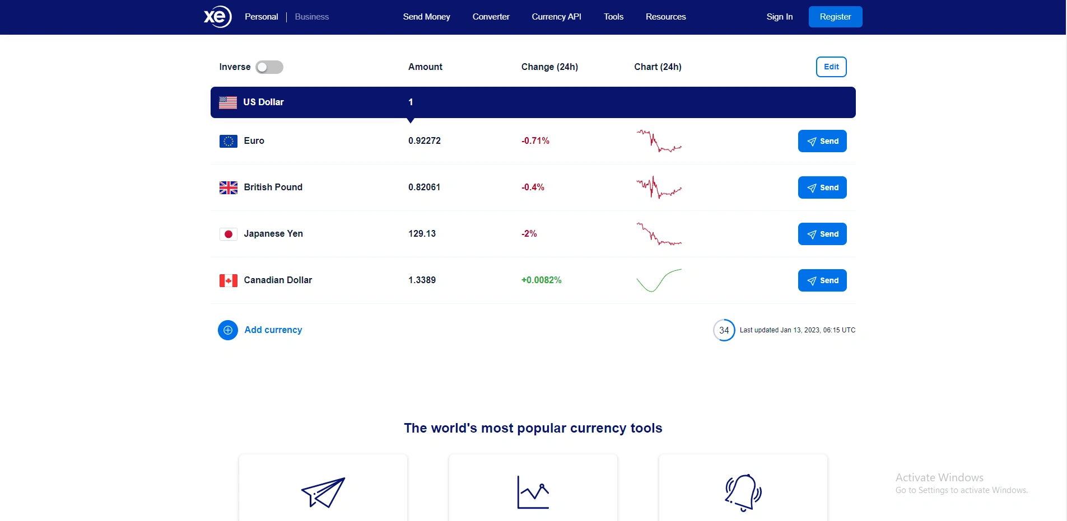Open the Send Money menu
This screenshot has height=521, width=1067.
tap(427, 17)
